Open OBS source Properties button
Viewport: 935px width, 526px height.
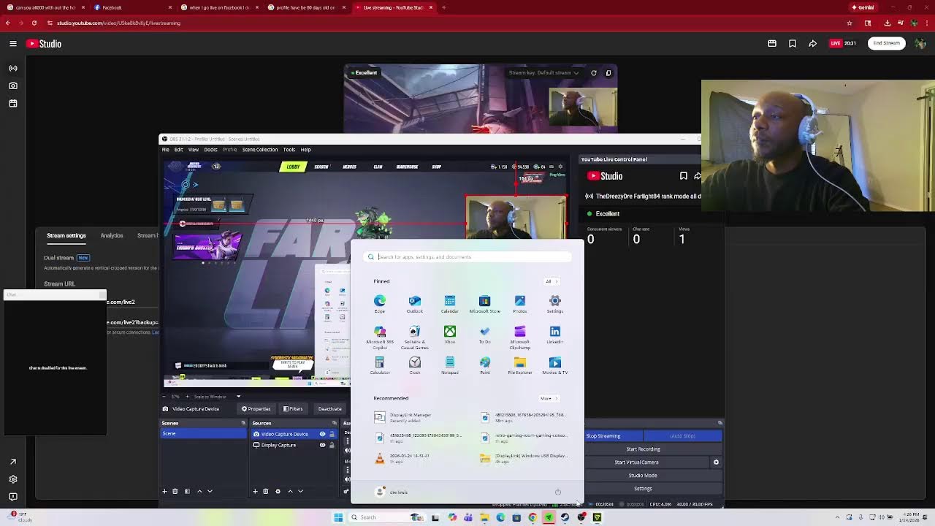pyautogui.click(x=256, y=408)
